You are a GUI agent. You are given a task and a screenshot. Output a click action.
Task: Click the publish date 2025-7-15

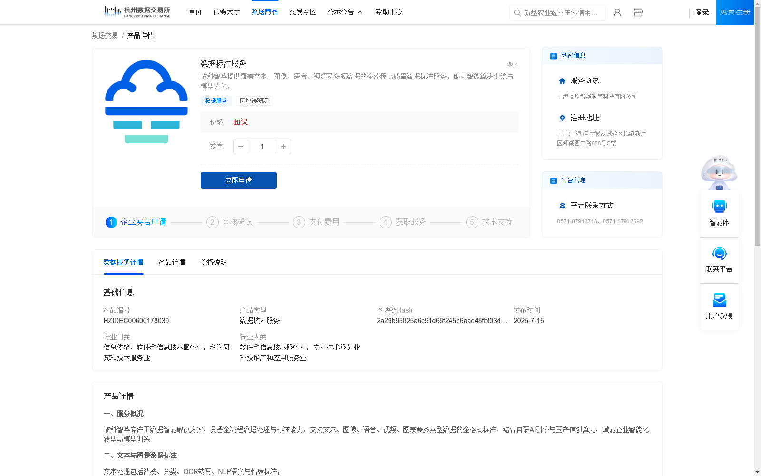pyautogui.click(x=528, y=321)
